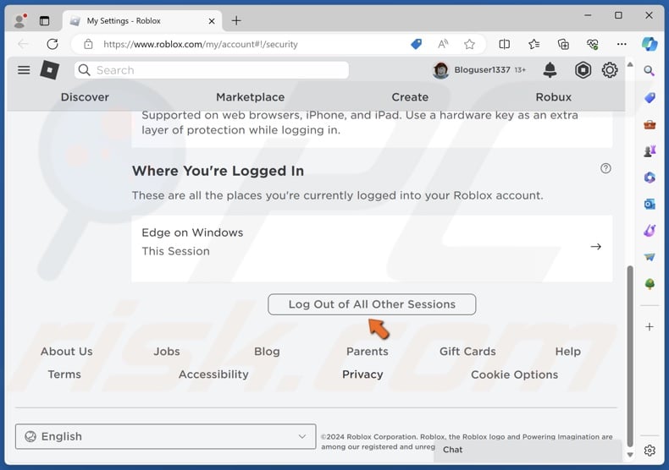Image resolution: width=669 pixels, height=470 pixels.
Task: Expand the Edge on Windows session
Action: point(595,247)
